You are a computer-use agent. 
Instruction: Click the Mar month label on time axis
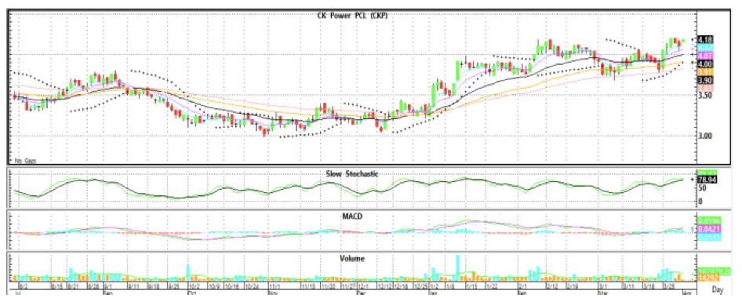[603, 293]
